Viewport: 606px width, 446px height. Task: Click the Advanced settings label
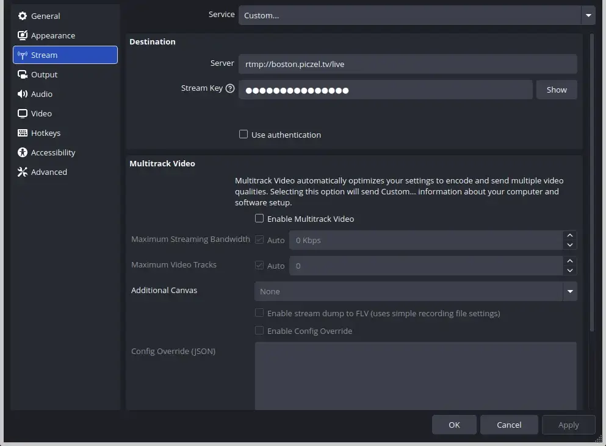49,172
